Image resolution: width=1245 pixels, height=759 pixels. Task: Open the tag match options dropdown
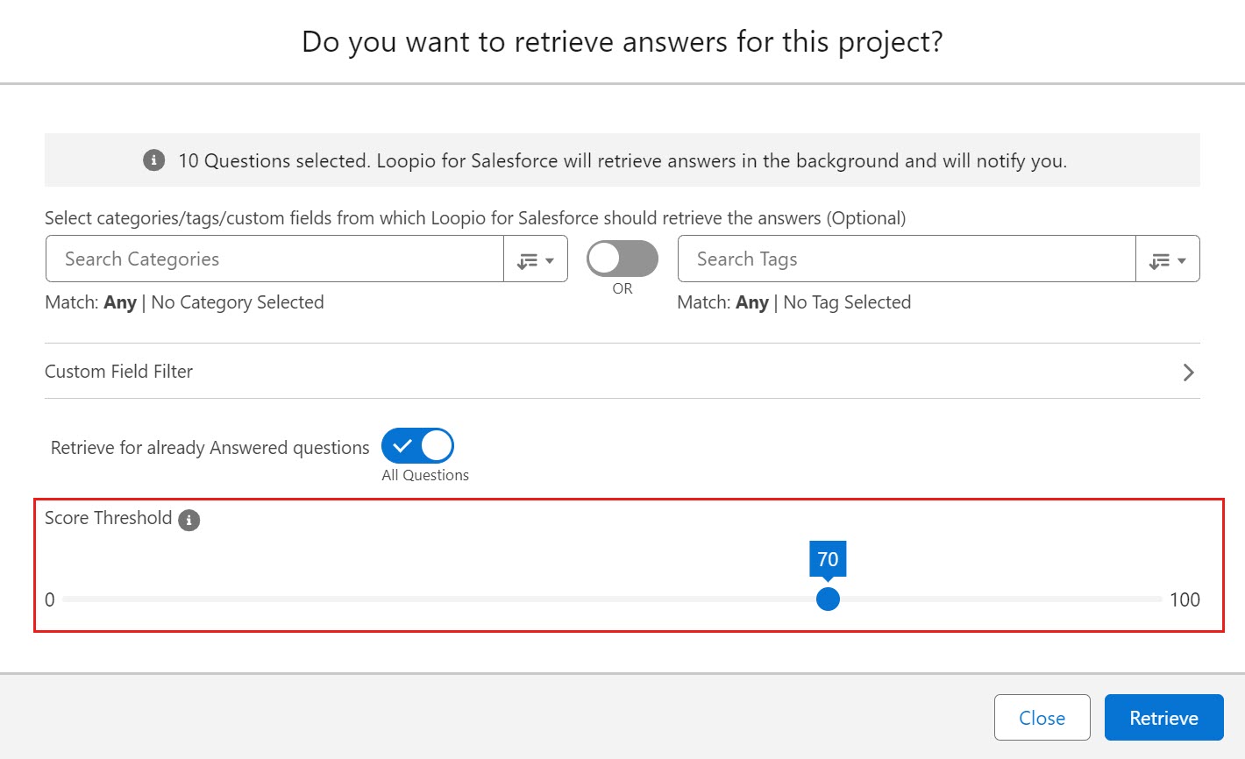coord(1168,259)
